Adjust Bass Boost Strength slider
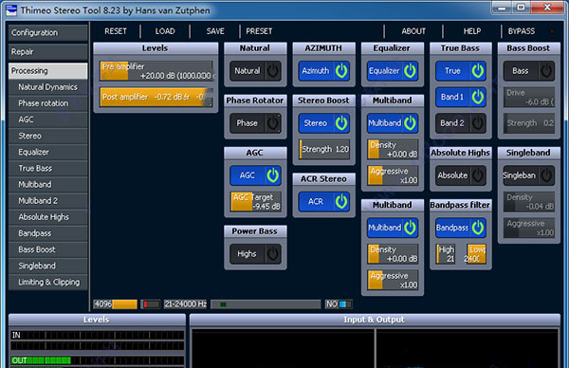 (529, 123)
